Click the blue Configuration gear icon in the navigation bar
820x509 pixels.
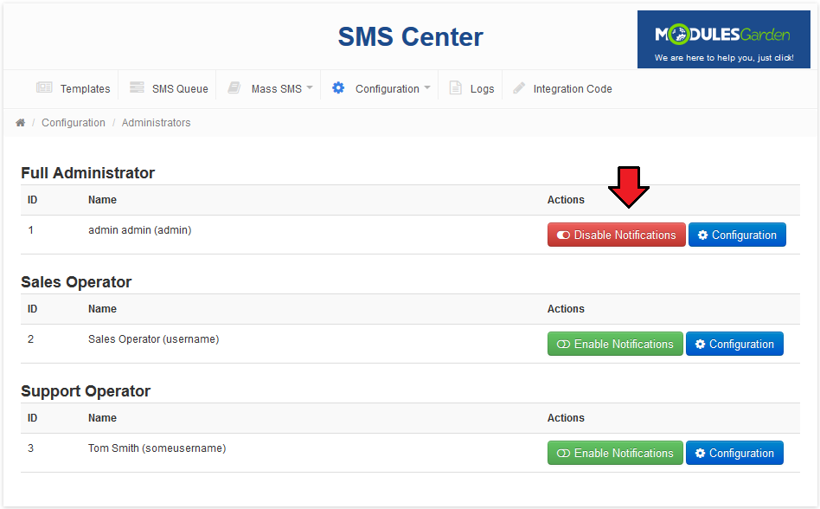click(x=338, y=88)
